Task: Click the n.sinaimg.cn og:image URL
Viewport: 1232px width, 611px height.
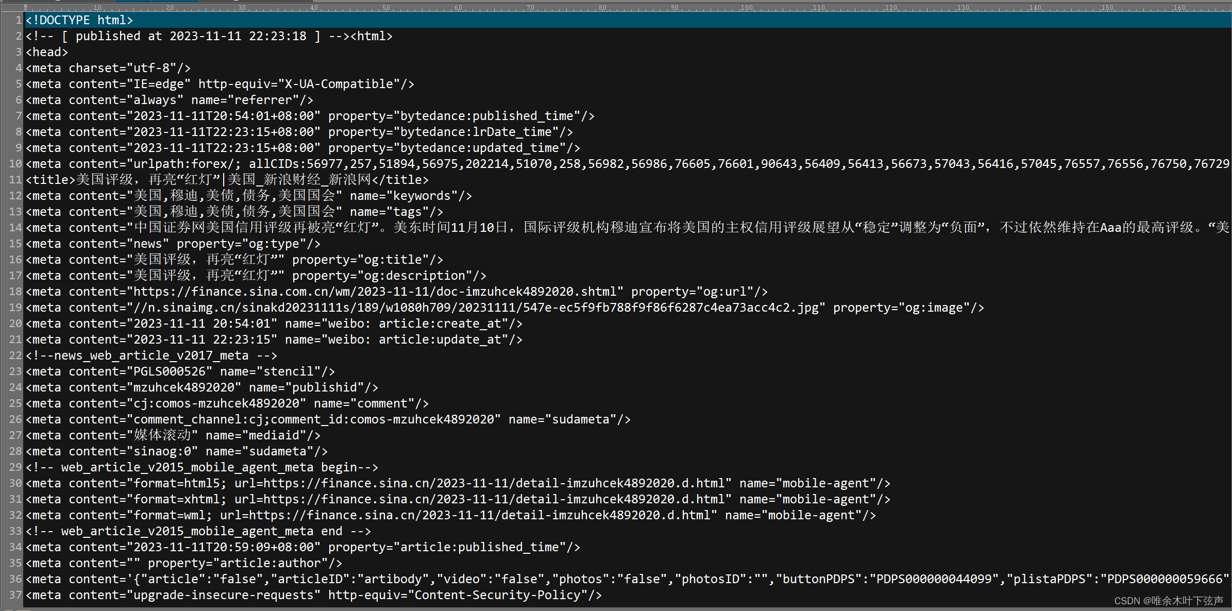Action: click(x=476, y=308)
